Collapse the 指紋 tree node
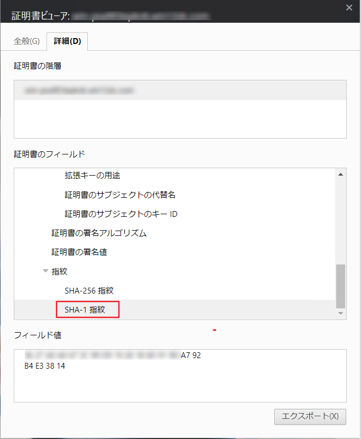 pos(45,271)
